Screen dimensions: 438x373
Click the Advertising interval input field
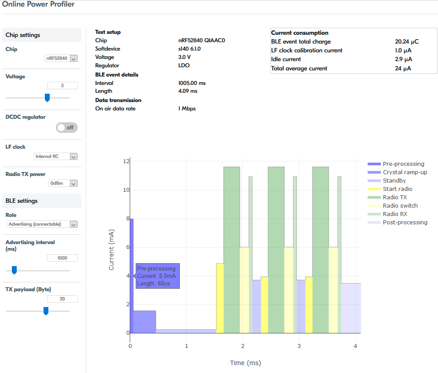point(62,258)
